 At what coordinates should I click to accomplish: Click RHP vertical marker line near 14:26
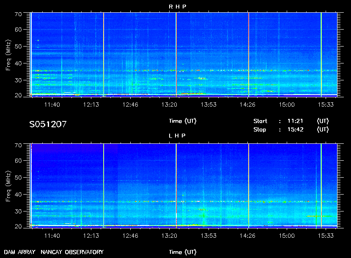(x=249, y=55)
